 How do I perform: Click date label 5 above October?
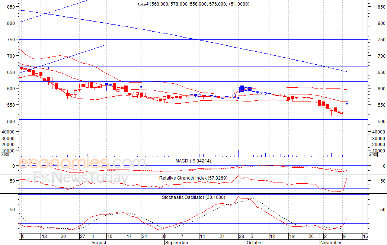(252, 236)
